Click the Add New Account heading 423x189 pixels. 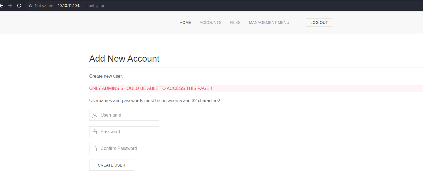click(124, 59)
